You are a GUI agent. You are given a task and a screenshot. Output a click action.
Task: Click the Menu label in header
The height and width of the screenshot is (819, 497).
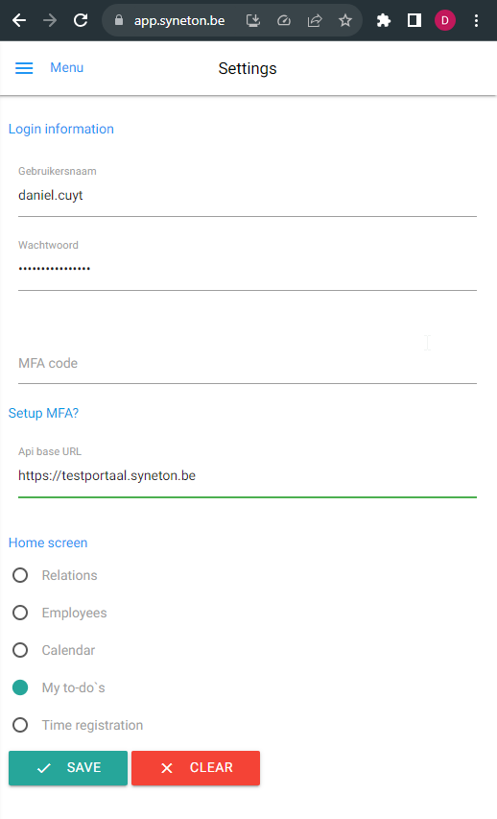67,68
